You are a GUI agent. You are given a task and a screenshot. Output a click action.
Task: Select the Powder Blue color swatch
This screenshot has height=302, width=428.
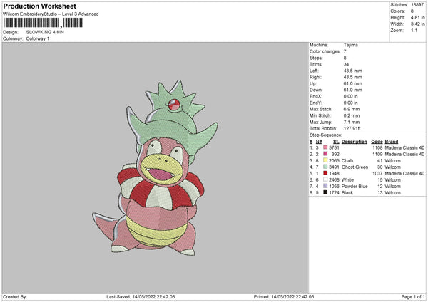click(x=325, y=185)
